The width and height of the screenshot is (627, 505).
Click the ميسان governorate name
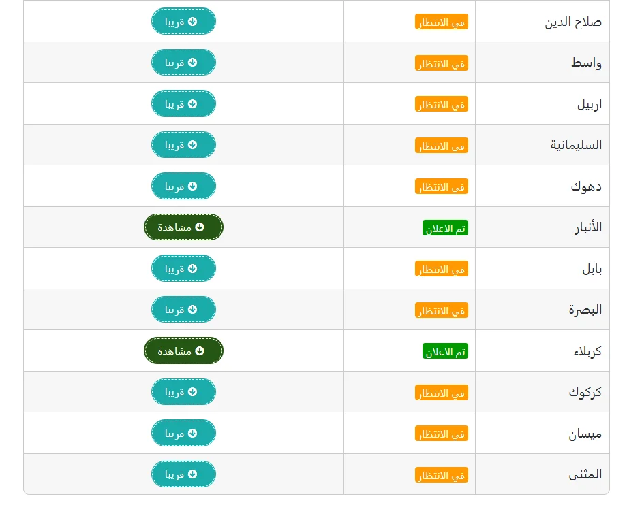tap(585, 434)
